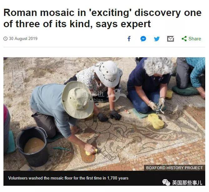The height and width of the screenshot is (192, 209).
Task: Share the article on Facebook
Action: 129,39
